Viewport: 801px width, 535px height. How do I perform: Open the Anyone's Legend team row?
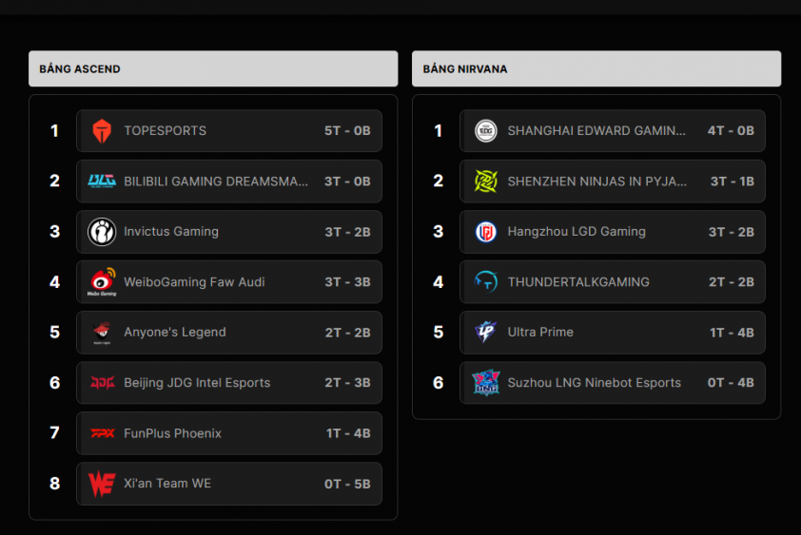coord(229,333)
